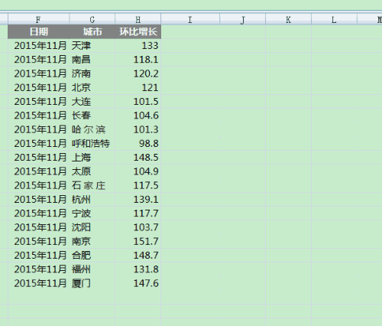Click the value 151.7 for 南京
Screen dimensions: 382x326
138,241
